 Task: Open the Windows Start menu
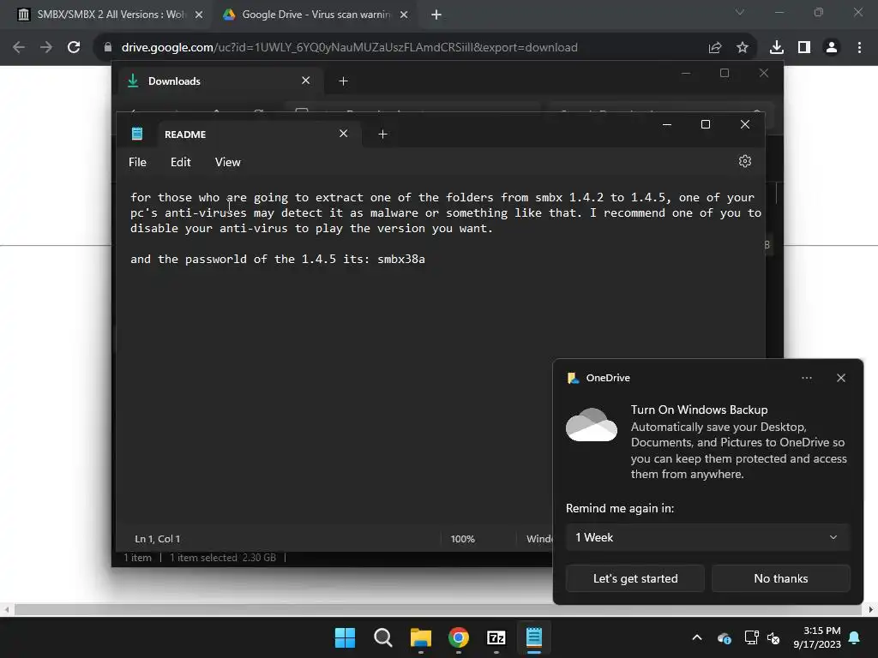(345, 637)
